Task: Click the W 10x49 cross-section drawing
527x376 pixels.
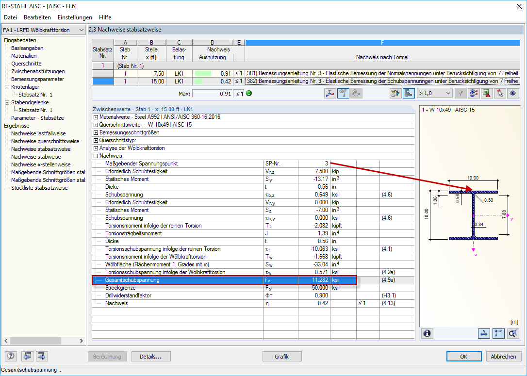Action: 473,215
